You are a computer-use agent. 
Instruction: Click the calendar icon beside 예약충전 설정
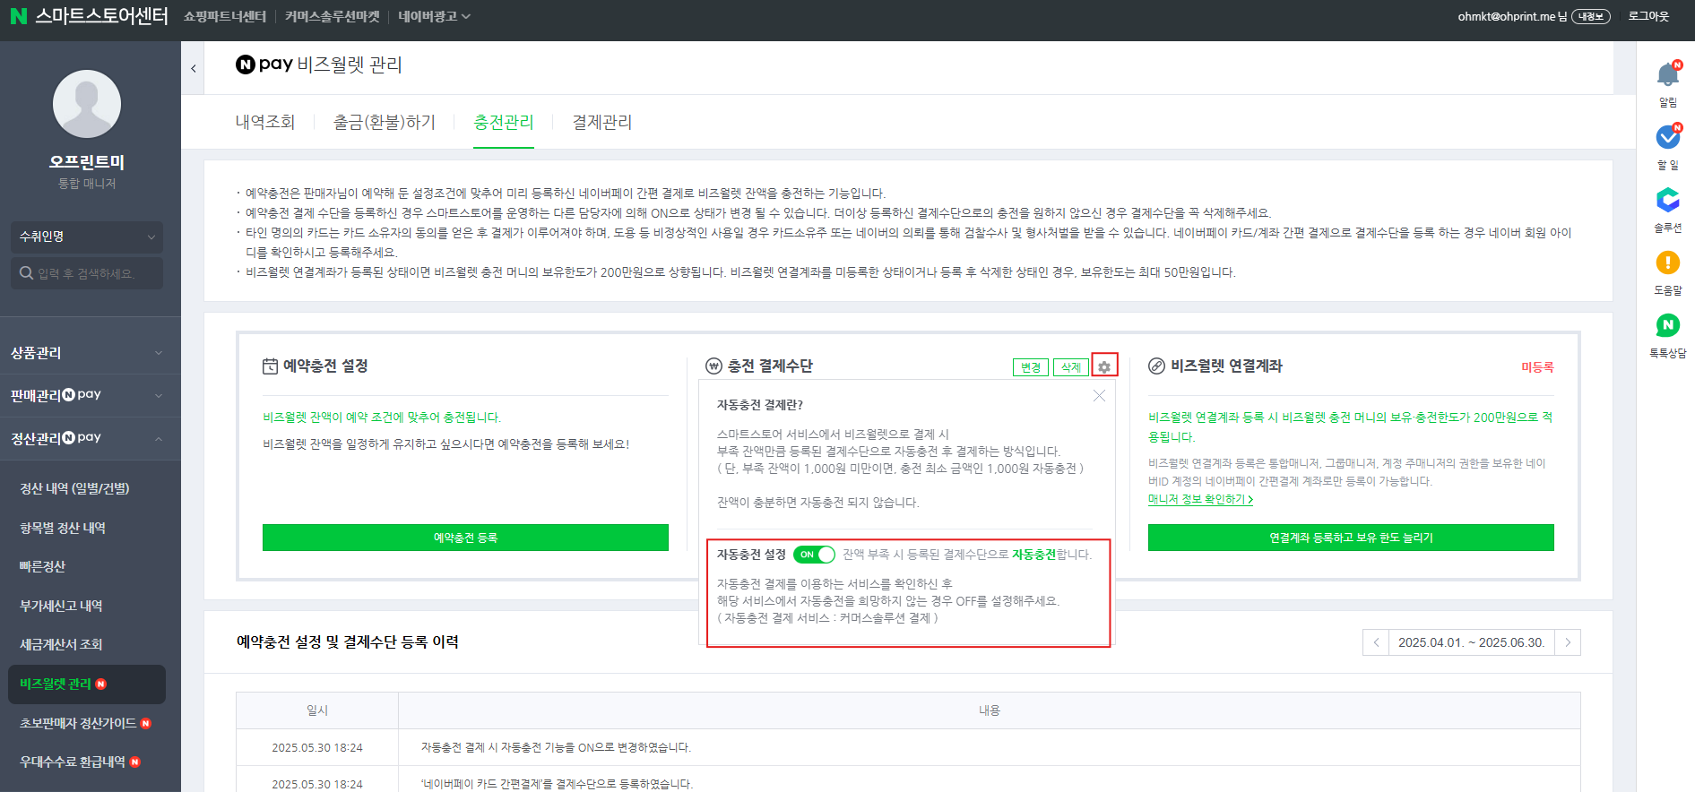pos(270,366)
